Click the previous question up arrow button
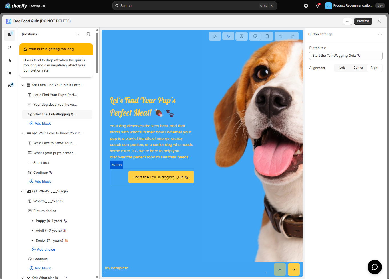The width and height of the screenshot is (389, 279). pyautogui.click(x=280, y=270)
